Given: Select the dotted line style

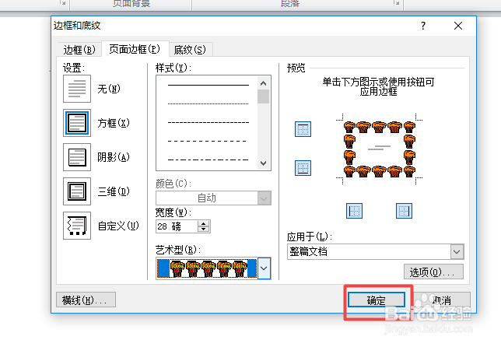Looking at the screenshot, I should pyautogui.click(x=208, y=103).
